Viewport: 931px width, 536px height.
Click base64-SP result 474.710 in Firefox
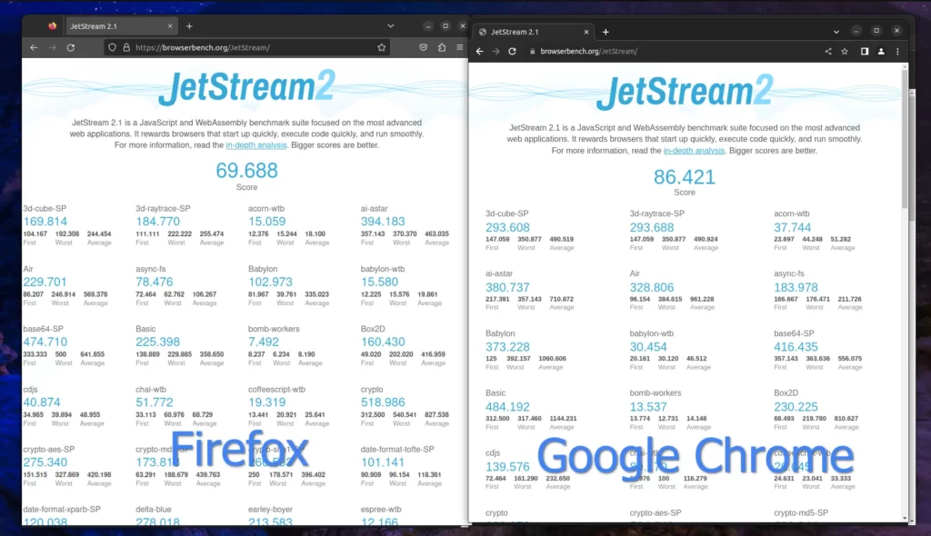coord(45,342)
